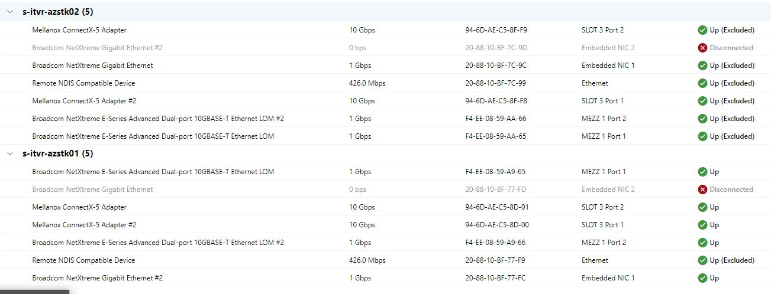Click MAC address 20-88-10-BF-7C-9C
771x294 pixels.
(496, 66)
